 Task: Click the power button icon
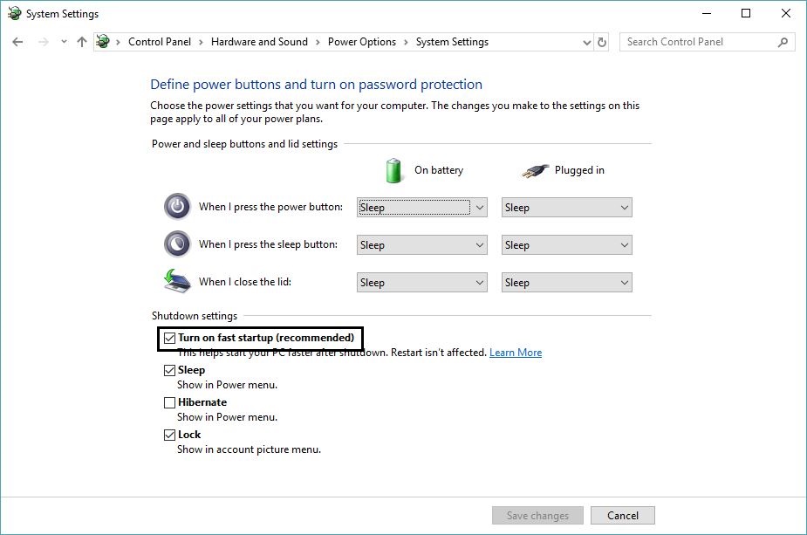pos(178,207)
